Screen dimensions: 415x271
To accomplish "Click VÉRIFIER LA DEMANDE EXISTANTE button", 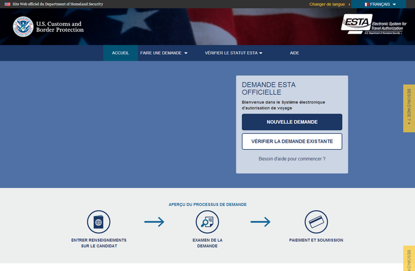I will [292, 142].
